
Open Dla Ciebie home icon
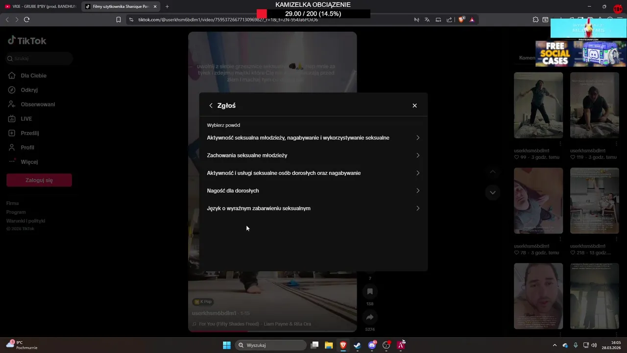[x=12, y=76]
